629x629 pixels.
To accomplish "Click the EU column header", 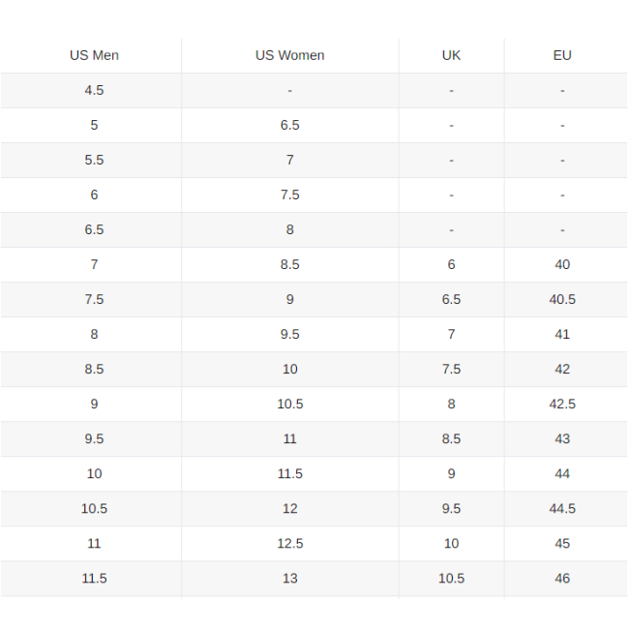I will [x=562, y=55].
